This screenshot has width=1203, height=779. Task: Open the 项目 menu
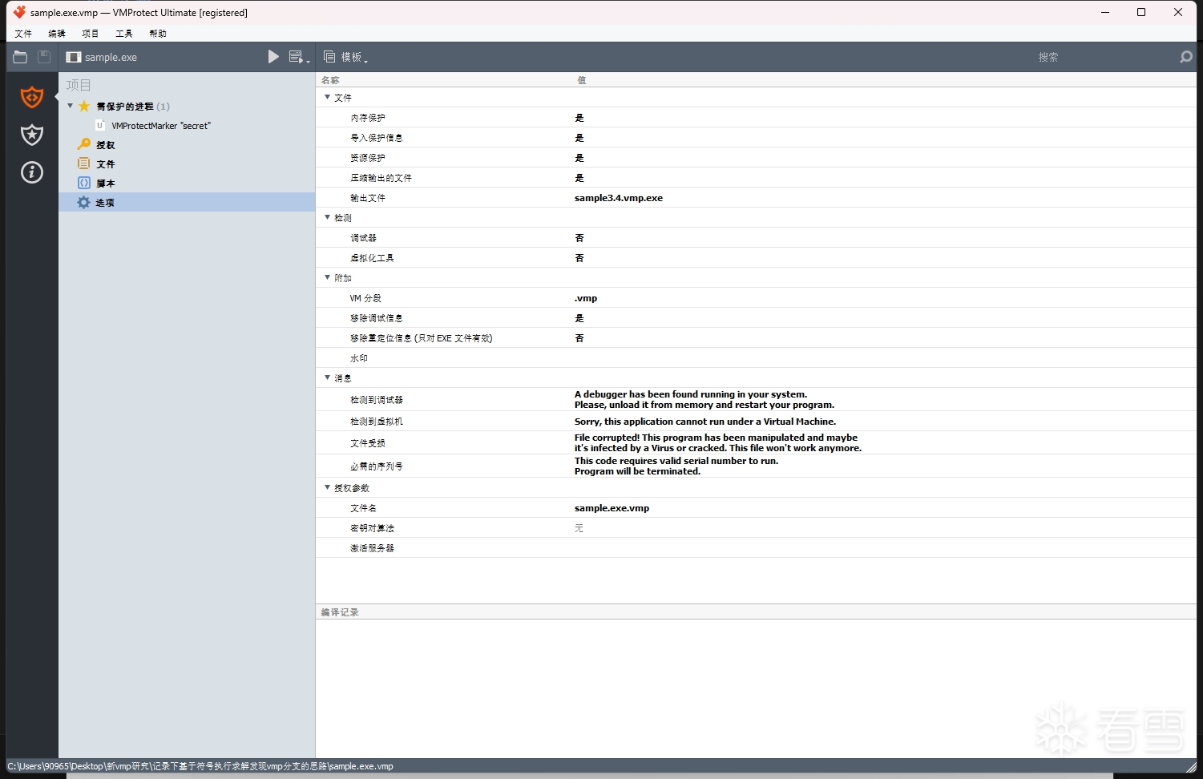91,34
